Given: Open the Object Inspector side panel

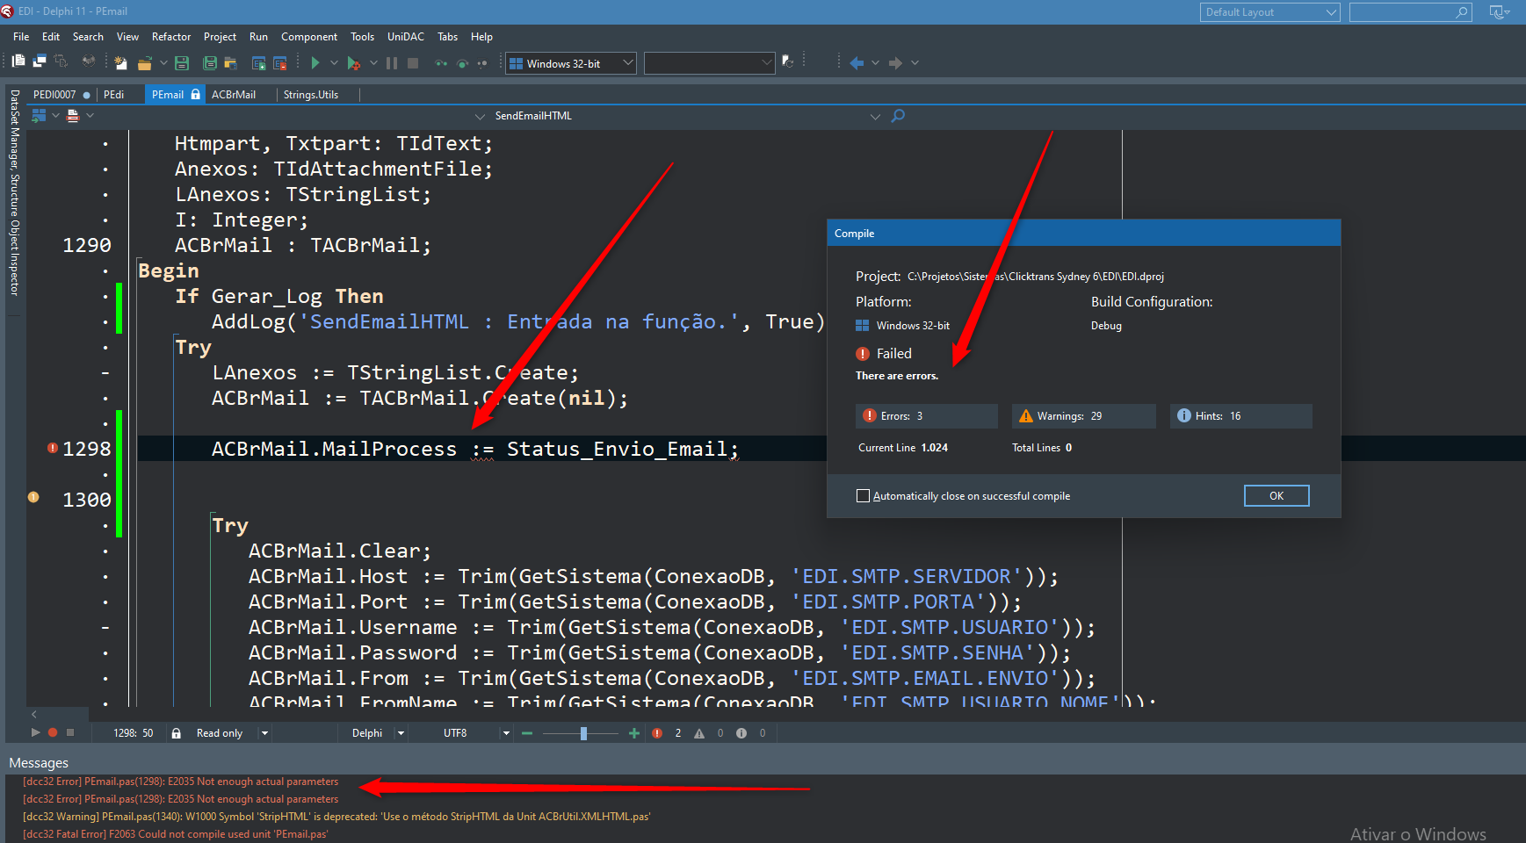Looking at the screenshot, I should 14,257.
